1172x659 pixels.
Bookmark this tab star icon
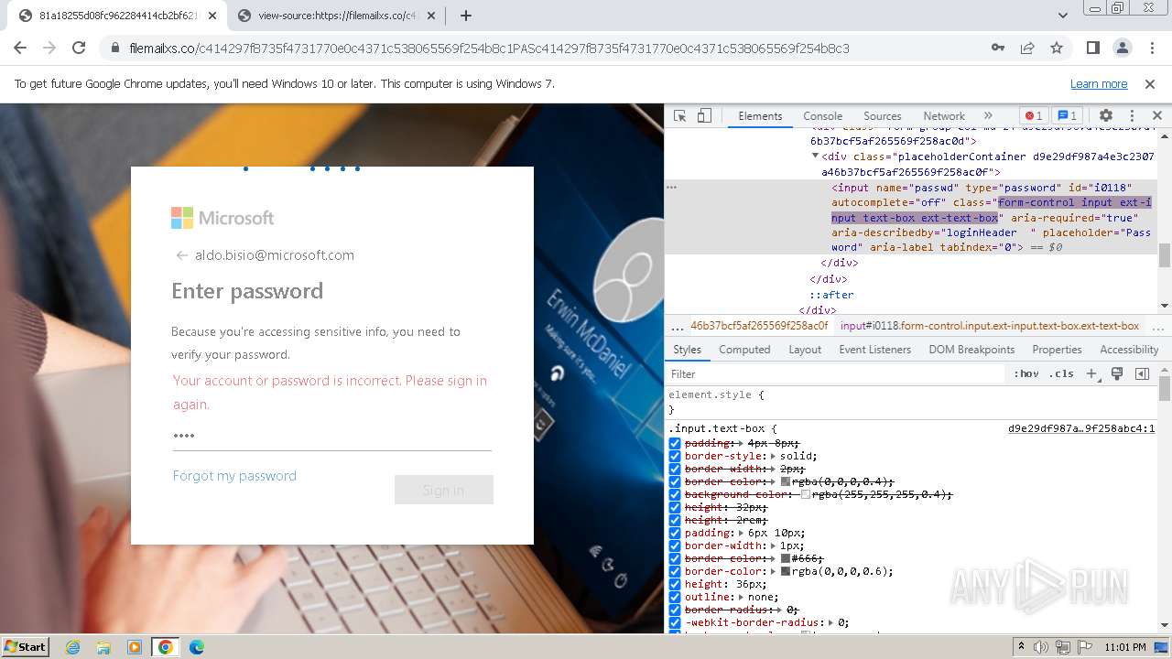point(1057,48)
